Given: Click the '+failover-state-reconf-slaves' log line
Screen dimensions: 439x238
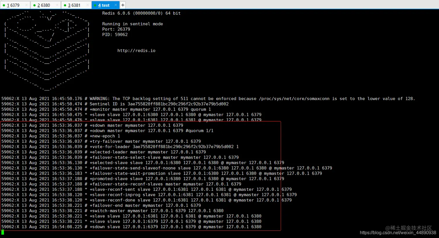Looking at the screenshot, I should click(x=121, y=184).
